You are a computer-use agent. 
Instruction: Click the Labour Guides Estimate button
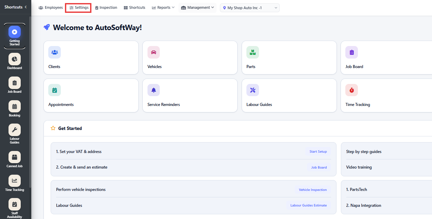309,205
